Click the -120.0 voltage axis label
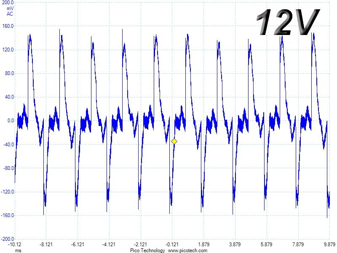 tap(8, 192)
